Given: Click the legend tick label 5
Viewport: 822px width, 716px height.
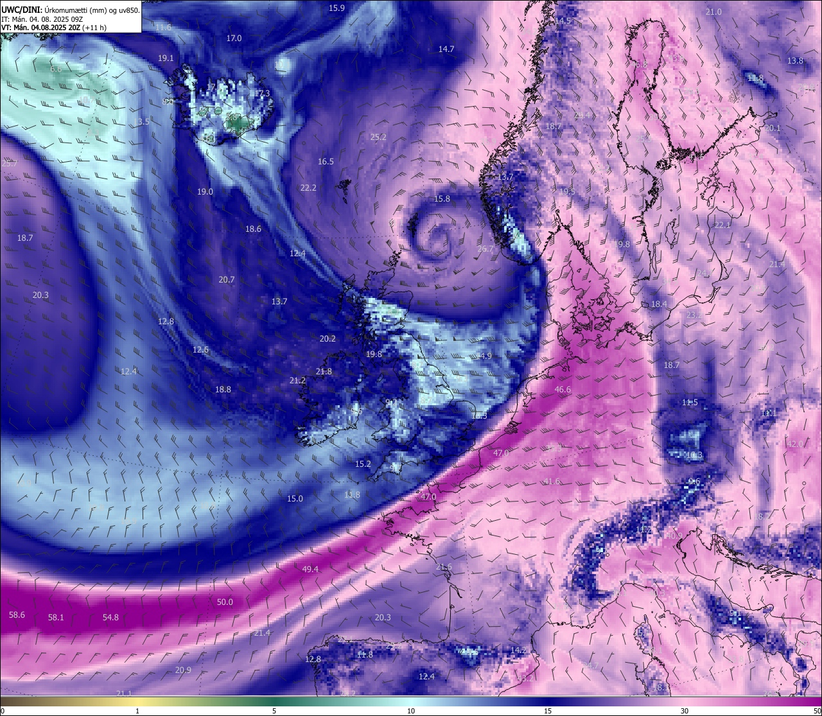Looking at the screenshot, I should 274,711.
